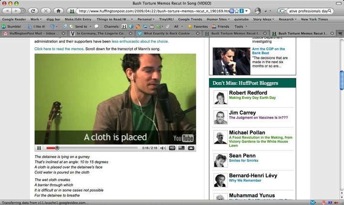Stop loading with the X button

(46, 11)
